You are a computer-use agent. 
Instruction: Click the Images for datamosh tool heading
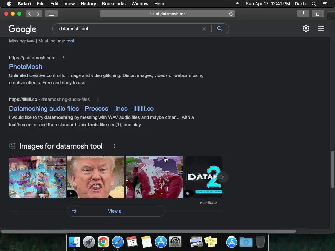pos(61,146)
